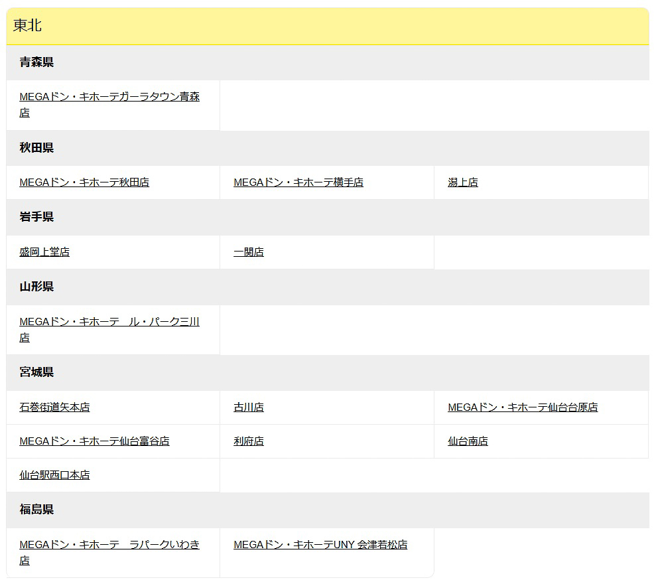Open MEGAドン・キホーテ ル・パーク三川店 link
This screenshot has width=654, height=580.
(x=109, y=330)
